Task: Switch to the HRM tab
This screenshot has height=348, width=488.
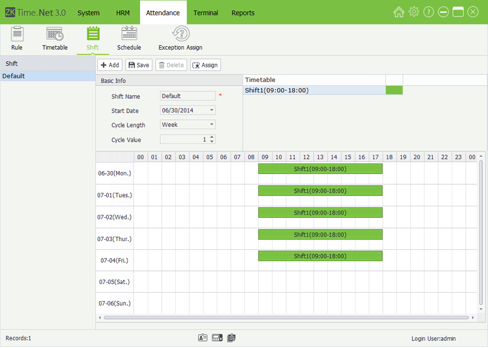Action: (x=123, y=12)
